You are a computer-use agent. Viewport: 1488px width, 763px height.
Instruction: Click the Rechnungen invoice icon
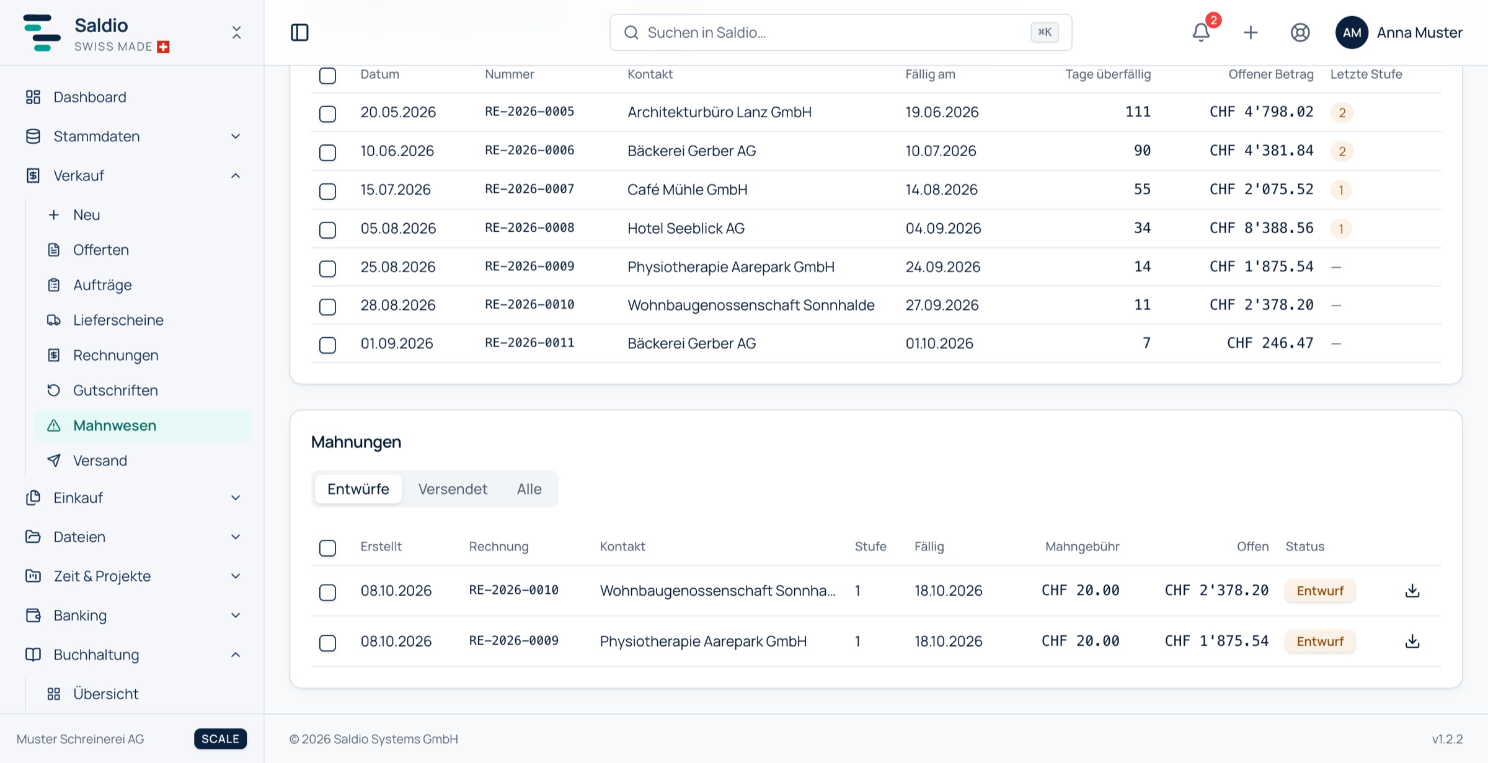click(x=54, y=355)
